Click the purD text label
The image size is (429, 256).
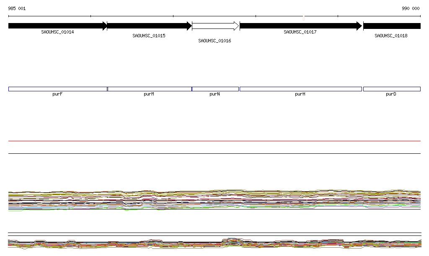(391, 94)
